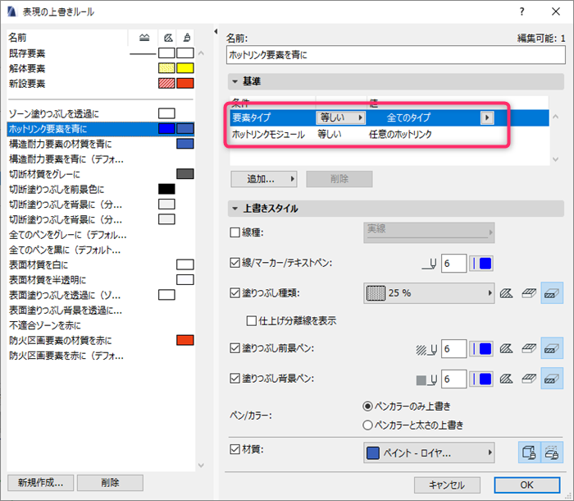Click the キャンセル button
Viewport: 574px width, 501px height.
tap(447, 485)
